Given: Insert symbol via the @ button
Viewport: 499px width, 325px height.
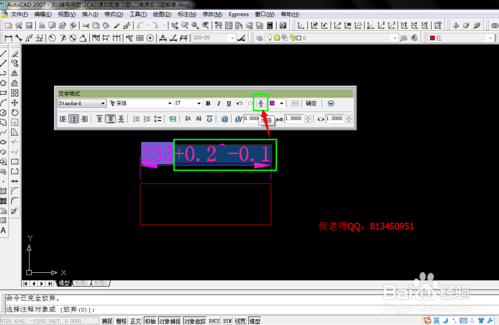Looking at the screenshot, I should click(x=225, y=119).
